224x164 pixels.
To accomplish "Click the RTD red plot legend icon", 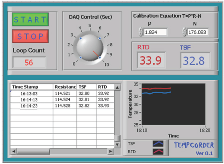I will pyautogui.click(x=158, y=152).
